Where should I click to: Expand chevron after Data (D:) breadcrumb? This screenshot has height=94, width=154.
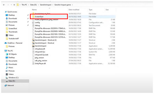pyautogui.click(x=38, y=5)
